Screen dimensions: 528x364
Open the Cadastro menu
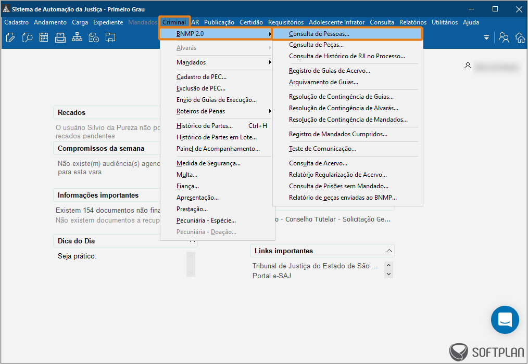pyautogui.click(x=17, y=22)
